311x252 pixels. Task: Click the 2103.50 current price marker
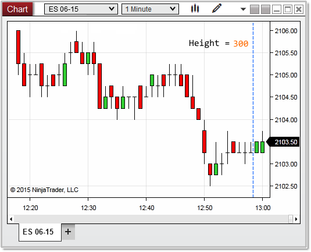(x=283, y=142)
